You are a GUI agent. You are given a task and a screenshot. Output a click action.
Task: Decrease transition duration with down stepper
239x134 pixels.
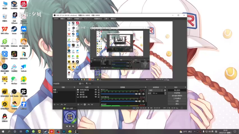click(x=165, y=94)
